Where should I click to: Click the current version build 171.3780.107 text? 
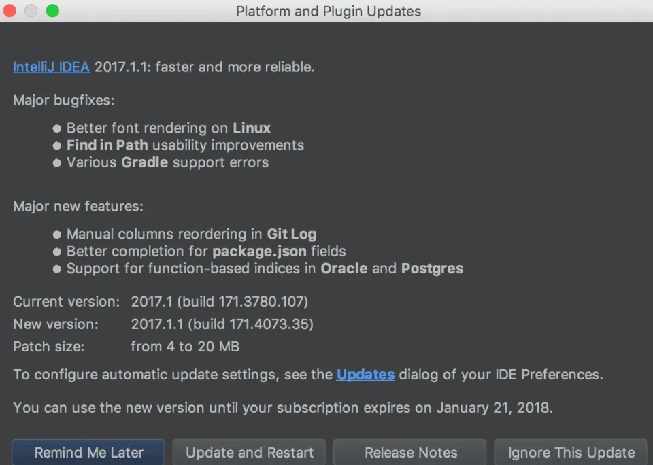pyautogui.click(x=243, y=301)
